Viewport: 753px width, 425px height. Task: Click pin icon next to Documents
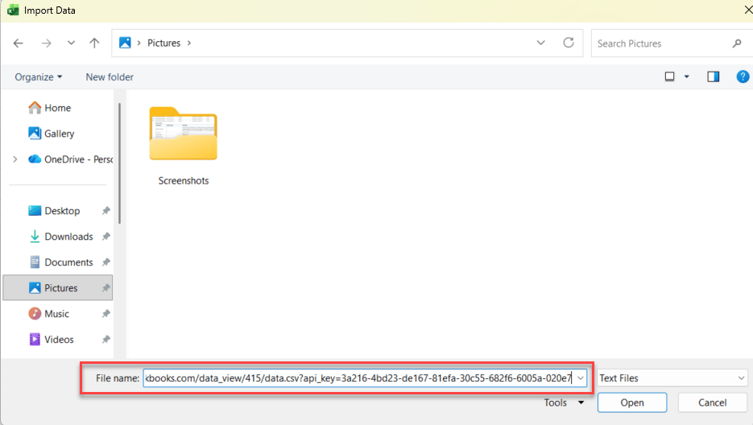[x=106, y=262]
